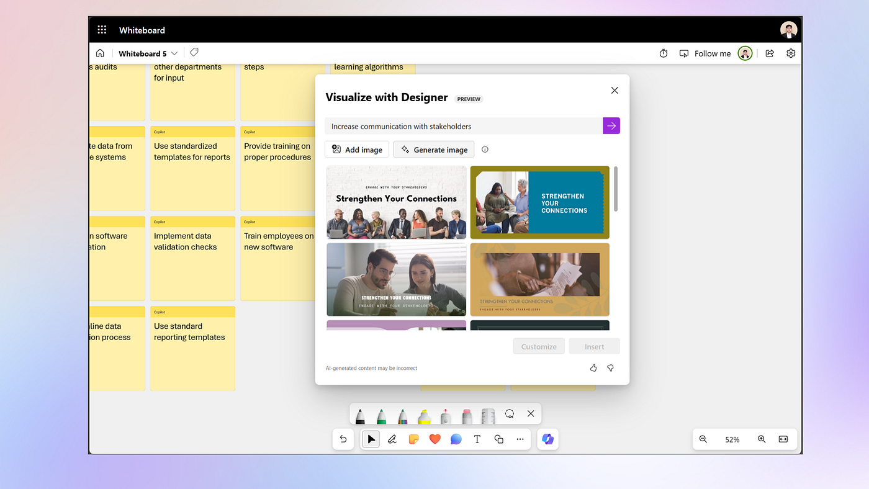Click the design results scrollbar
This screenshot has width=869, height=489.
[616, 189]
